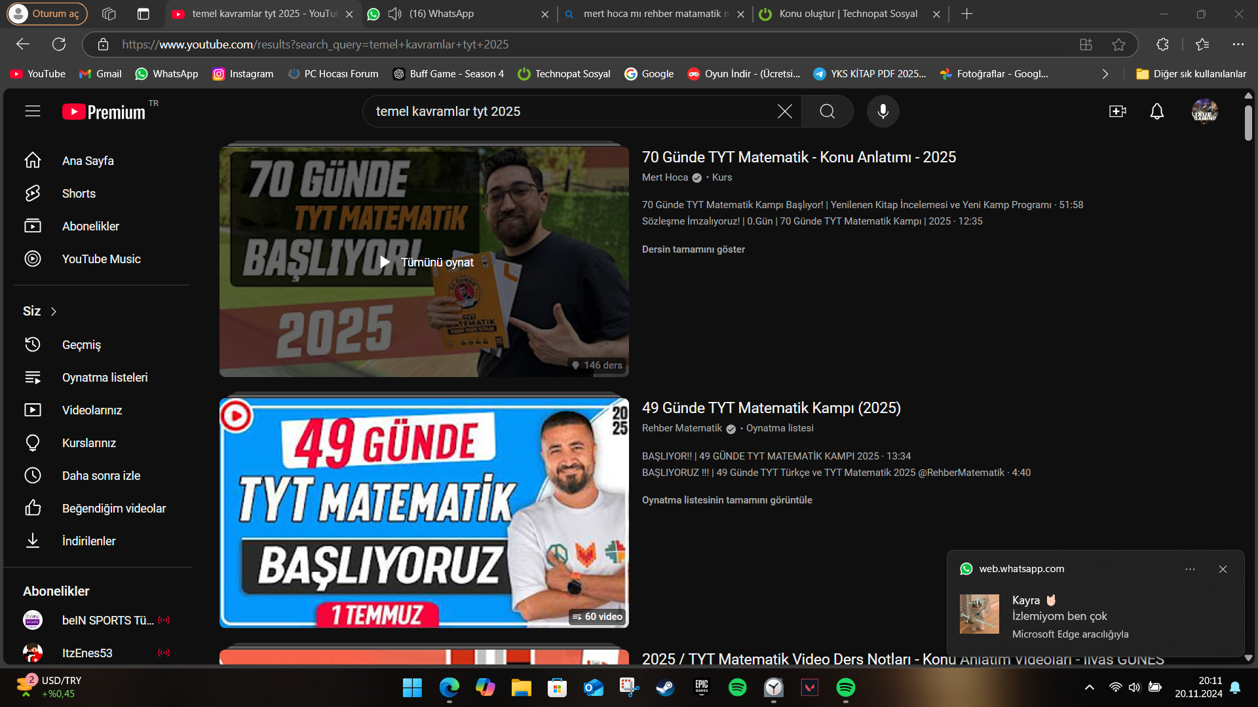Image resolution: width=1258 pixels, height=707 pixels.
Task: Open 49 Günde TYT Matematik thumbnail
Action: [424, 513]
